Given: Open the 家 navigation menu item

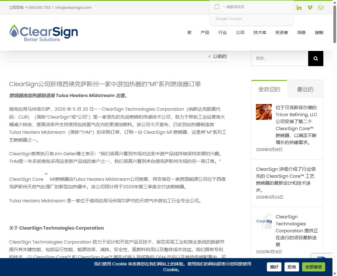Looking at the screenshot, I should [x=189, y=32].
